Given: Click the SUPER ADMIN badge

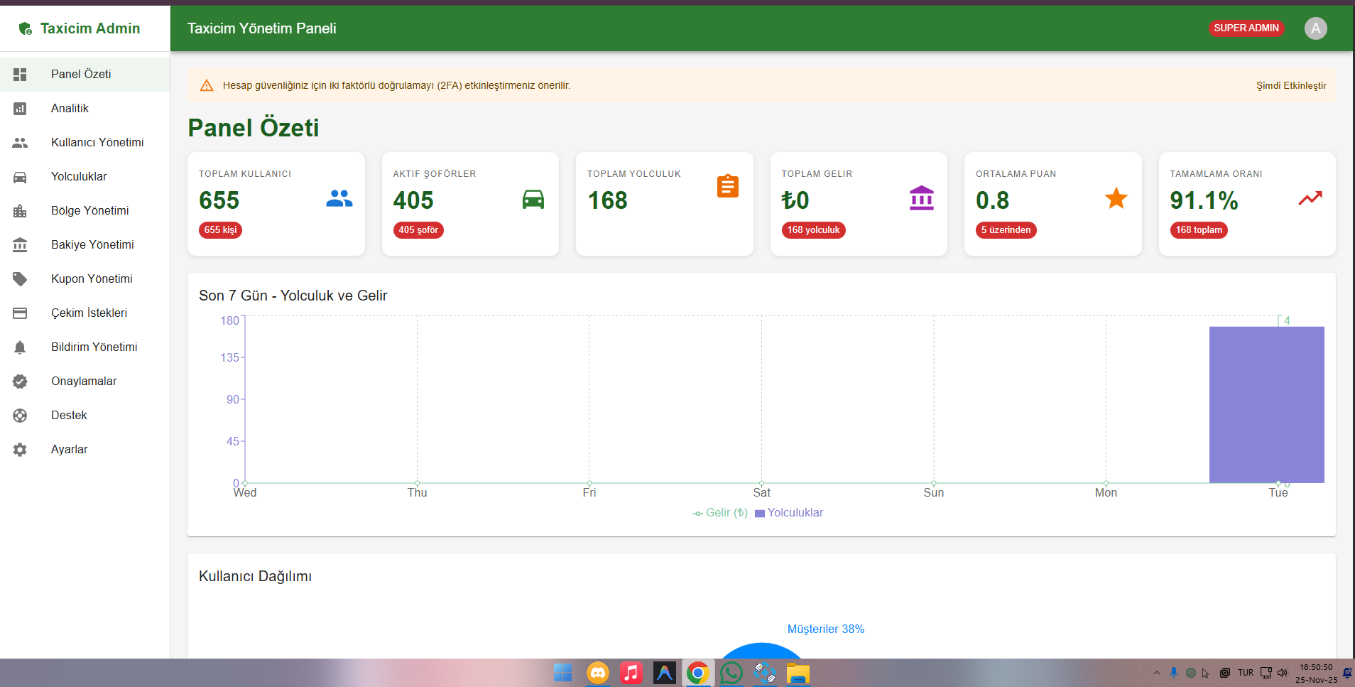Looking at the screenshot, I should 1246,28.
